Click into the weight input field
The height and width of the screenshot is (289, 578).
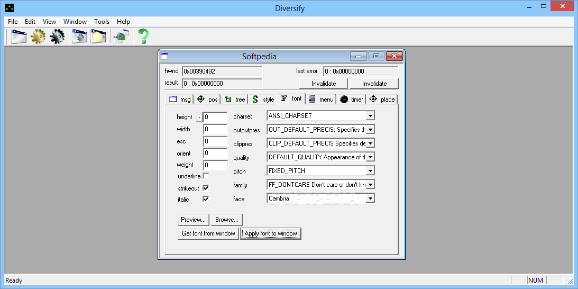point(216,165)
